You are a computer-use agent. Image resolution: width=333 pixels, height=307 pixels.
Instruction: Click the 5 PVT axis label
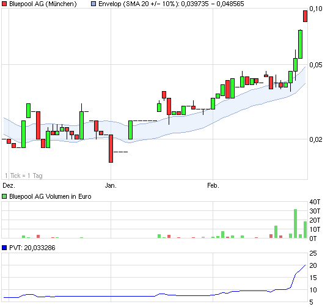(312, 302)
